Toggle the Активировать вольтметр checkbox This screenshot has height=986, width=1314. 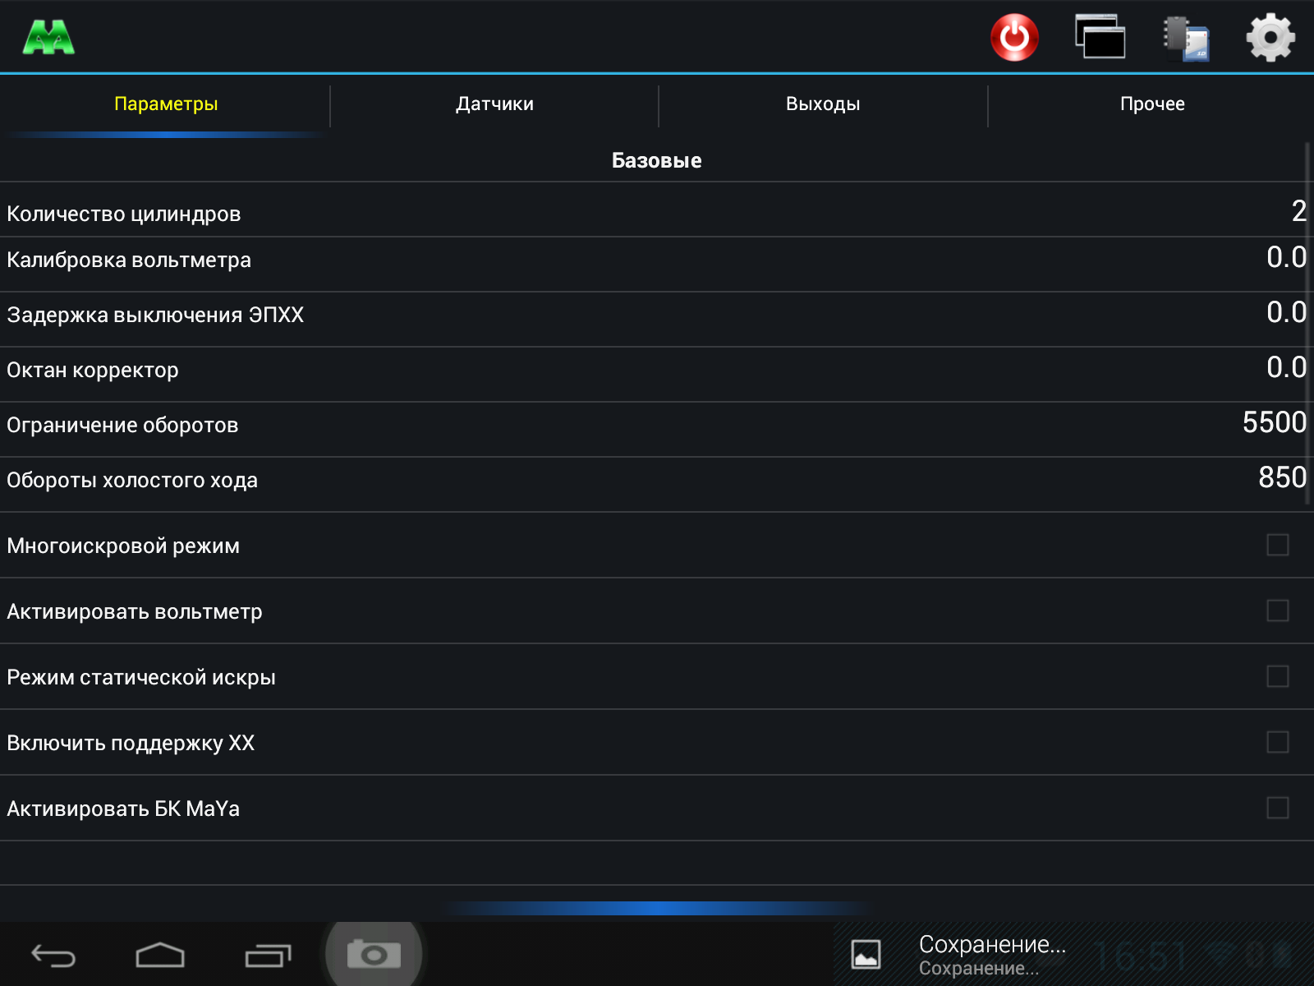pyautogui.click(x=1278, y=610)
